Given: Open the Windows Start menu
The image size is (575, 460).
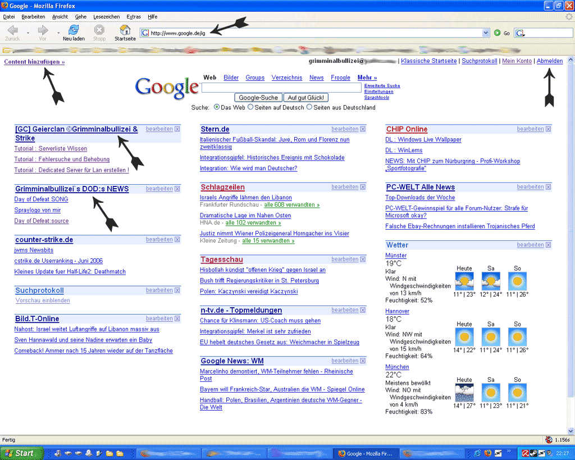Looking at the screenshot, I should (x=21, y=453).
